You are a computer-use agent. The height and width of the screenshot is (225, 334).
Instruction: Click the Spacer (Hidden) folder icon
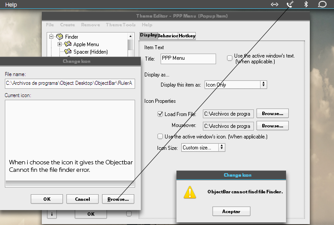[68, 51]
